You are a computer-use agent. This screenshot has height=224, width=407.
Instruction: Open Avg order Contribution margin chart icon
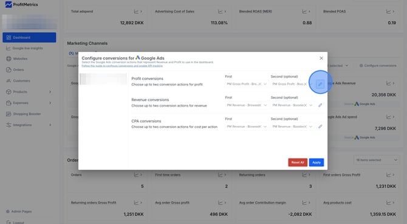coord(304,203)
